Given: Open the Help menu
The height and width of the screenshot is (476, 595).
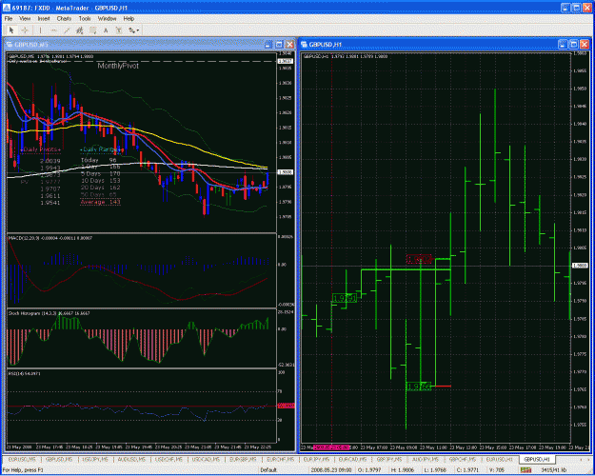Looking at the screenshot, I should pos(129,19).
